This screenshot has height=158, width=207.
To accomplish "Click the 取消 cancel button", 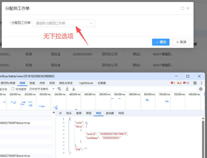I will [x=181, y=42].
